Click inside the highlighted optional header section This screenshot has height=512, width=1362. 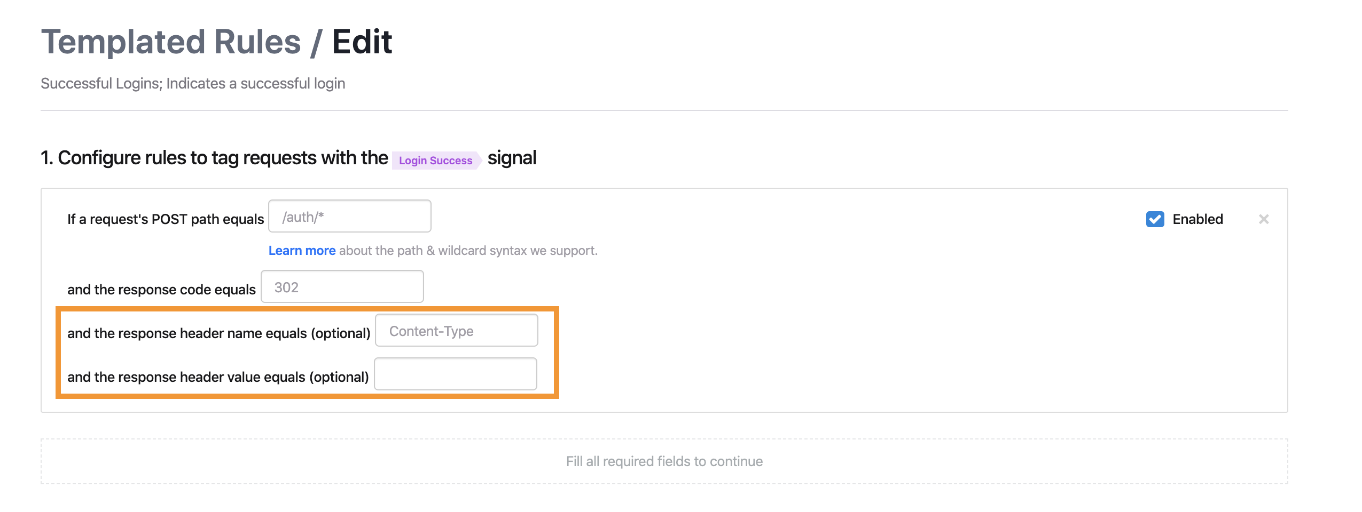pos(307,352)
